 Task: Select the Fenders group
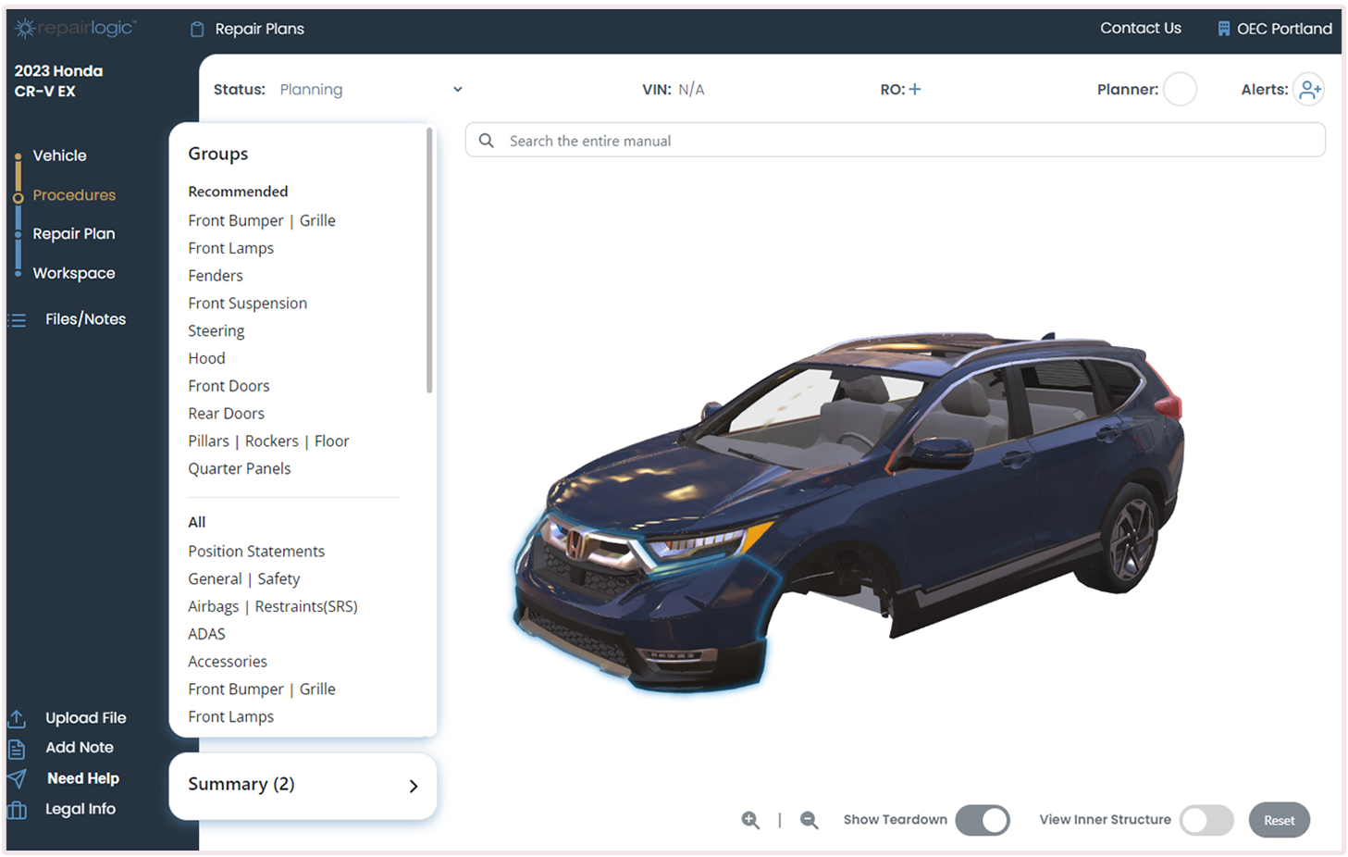pos(216,276)
